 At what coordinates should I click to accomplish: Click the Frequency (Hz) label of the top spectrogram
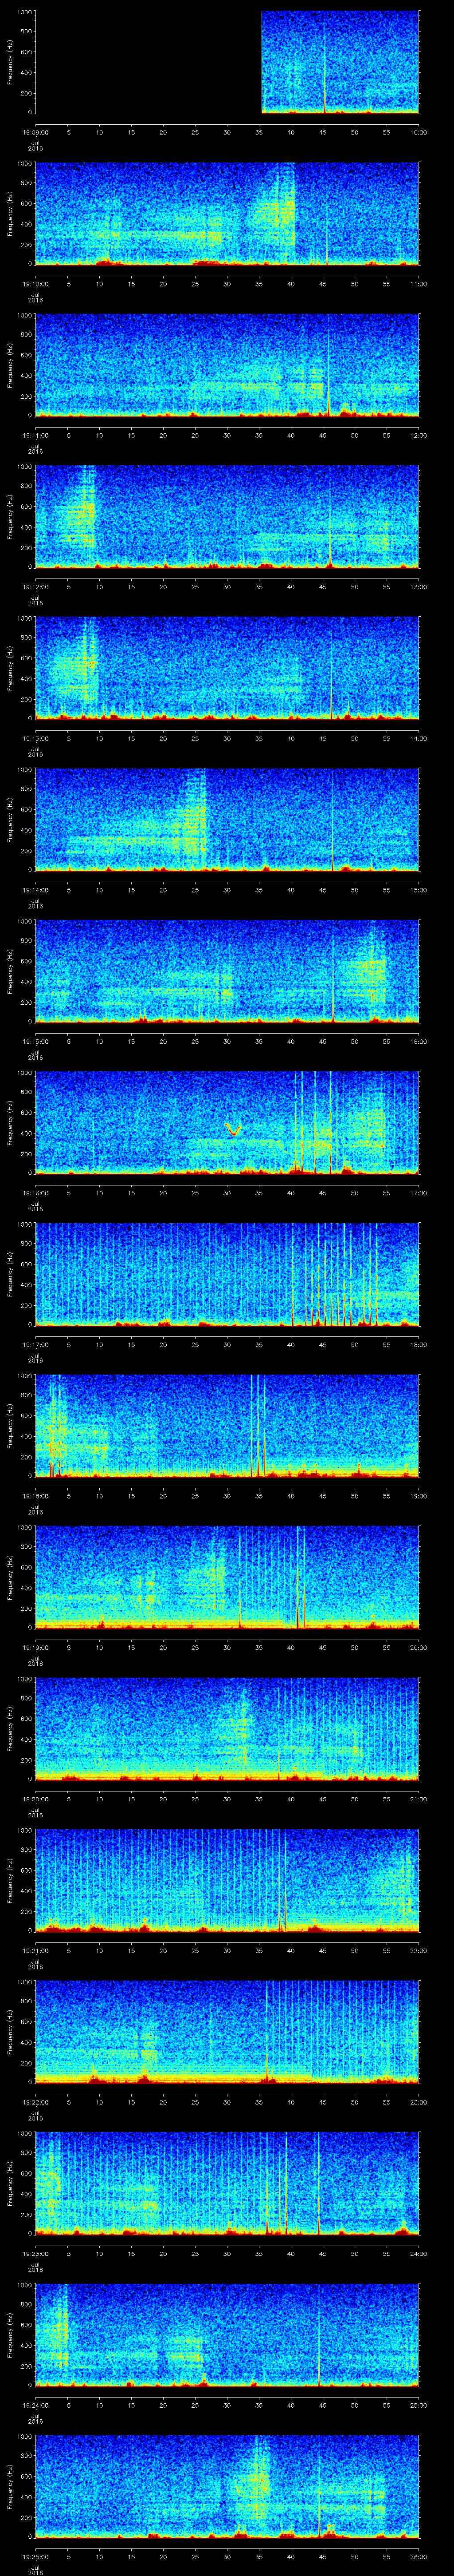[x=10, y=62]
